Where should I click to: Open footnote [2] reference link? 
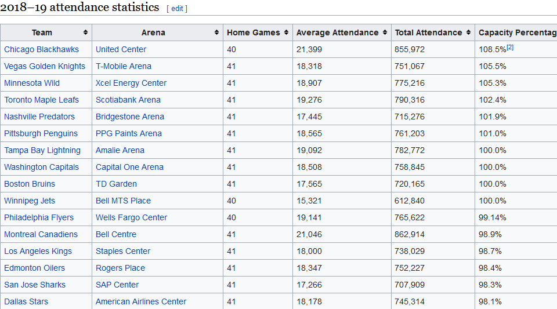pyautogui.click(x=510, y=47)
